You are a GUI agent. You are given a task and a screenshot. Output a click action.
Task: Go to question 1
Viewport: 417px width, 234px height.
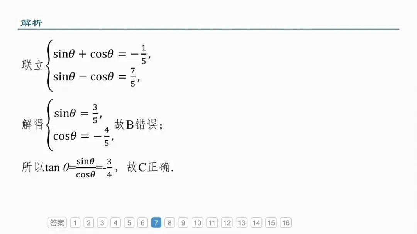click(75, 222)
